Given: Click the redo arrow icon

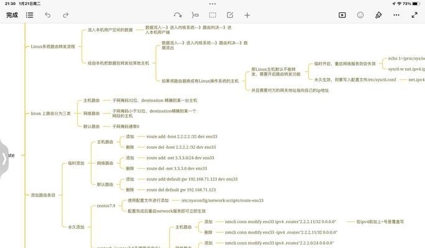Looking at the screenshot, I should tap(66, 15).
